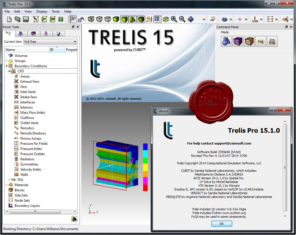Select the purple meshed cube mode button

point(238,41)
